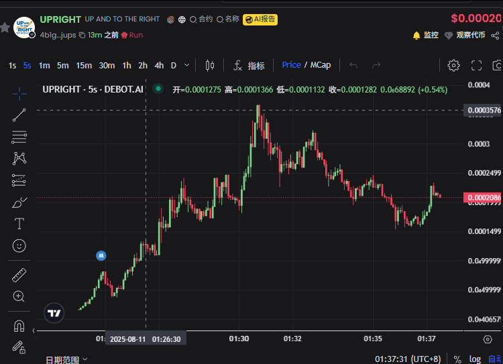Screen dimensions: 503x364
Task: Switch chart to 15m interval
Action: (x=84, y=66)
